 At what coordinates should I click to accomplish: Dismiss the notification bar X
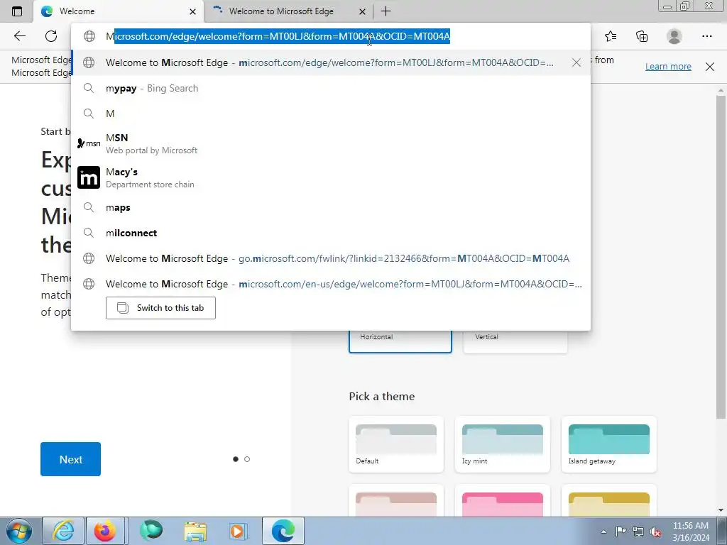709,66
